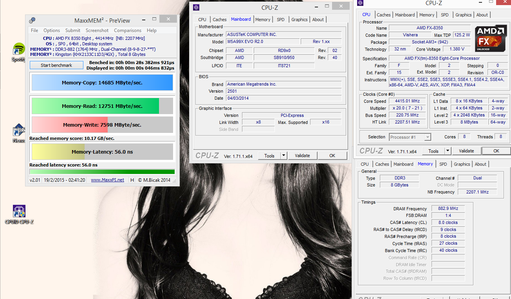Click Tools button in processor window
511x299 pixels.
point(433,151)
